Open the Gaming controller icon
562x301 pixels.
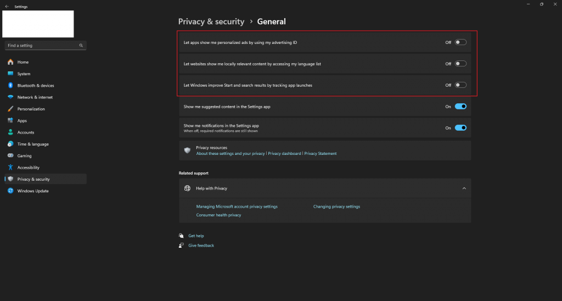10,156
